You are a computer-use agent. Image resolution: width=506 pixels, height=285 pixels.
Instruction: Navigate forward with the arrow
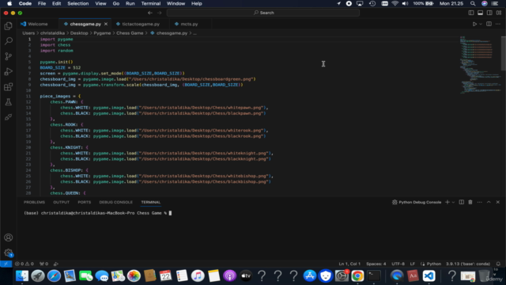coord(160,13)
